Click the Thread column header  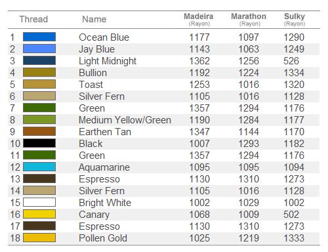coord(33,19)
